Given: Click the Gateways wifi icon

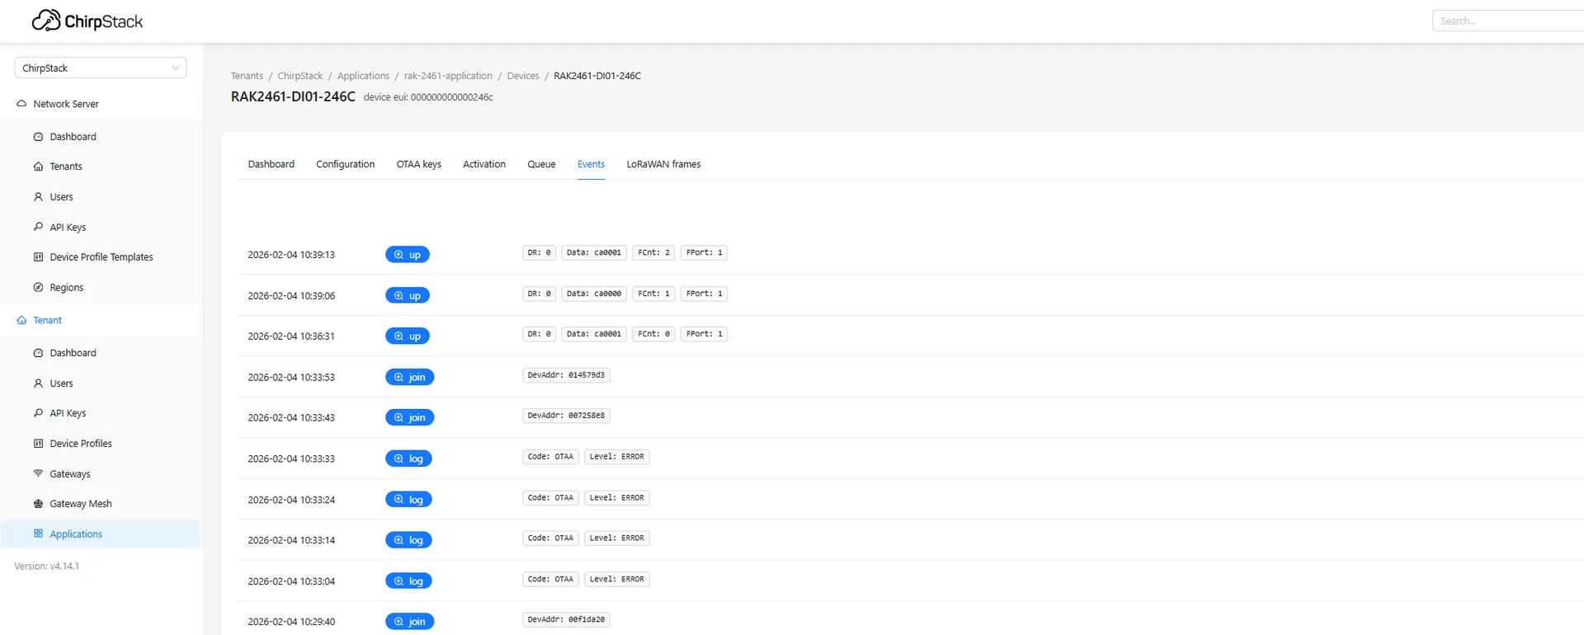Looking at the screenshot, I should point(38,473).
